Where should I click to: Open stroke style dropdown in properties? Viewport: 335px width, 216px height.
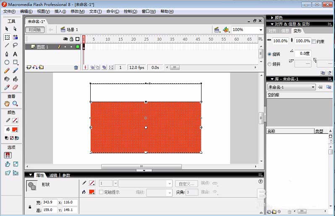point(146,183)
